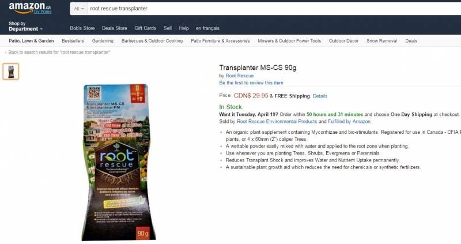This screenshot has height=244, width=461.
Task: Switch site language to en français
Action: [x=207, y=28]
